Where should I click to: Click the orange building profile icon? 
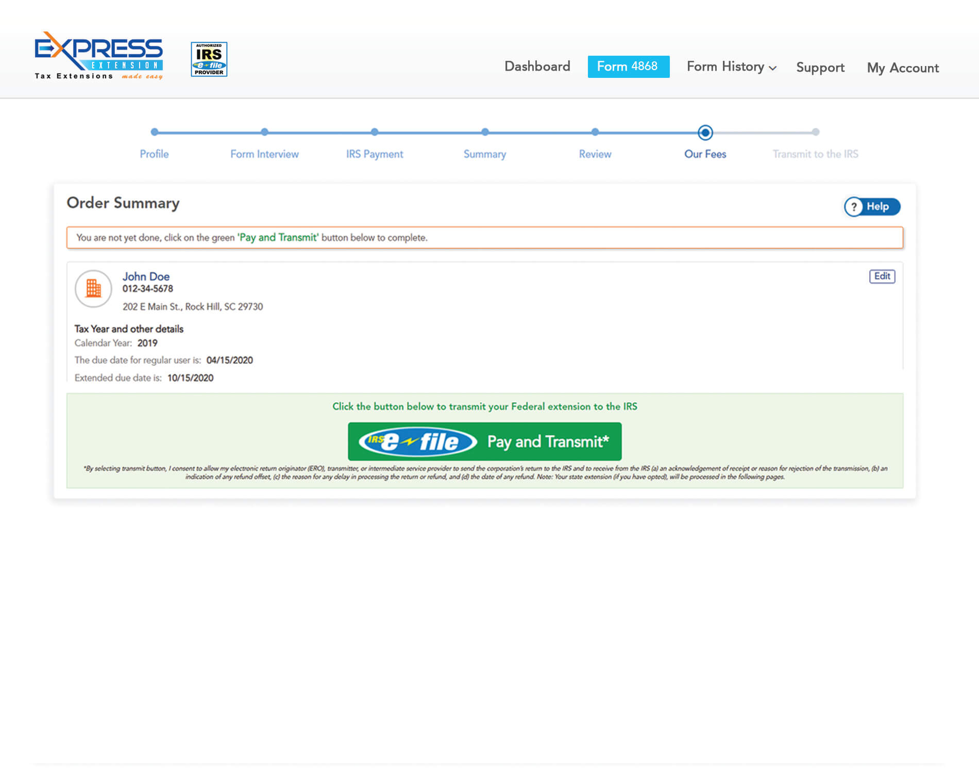point(93,288)
